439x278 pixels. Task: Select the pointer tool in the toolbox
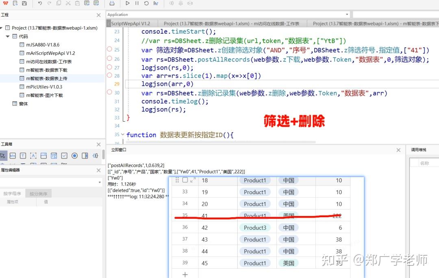3,156
